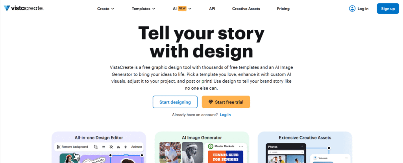Click the transparency checkerboard icon

[111, 147]
